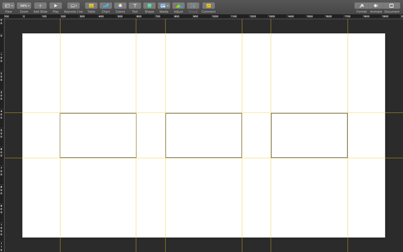Add a comment
This screenshot has height=252, width=403.
208,6
